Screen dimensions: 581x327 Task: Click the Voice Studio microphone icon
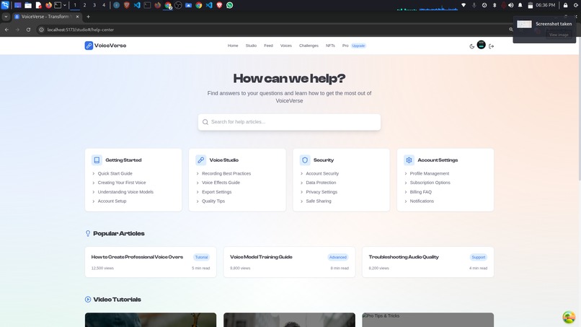[x=201, y=160]
